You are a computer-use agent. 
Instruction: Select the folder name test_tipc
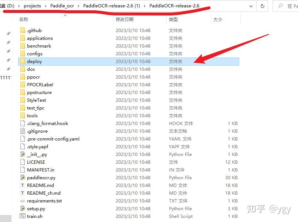coord(35,108)
